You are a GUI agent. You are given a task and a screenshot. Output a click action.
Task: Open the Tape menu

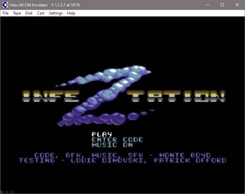(17, 13)
